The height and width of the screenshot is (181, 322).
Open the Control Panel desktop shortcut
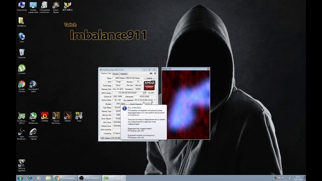(33, 7)
